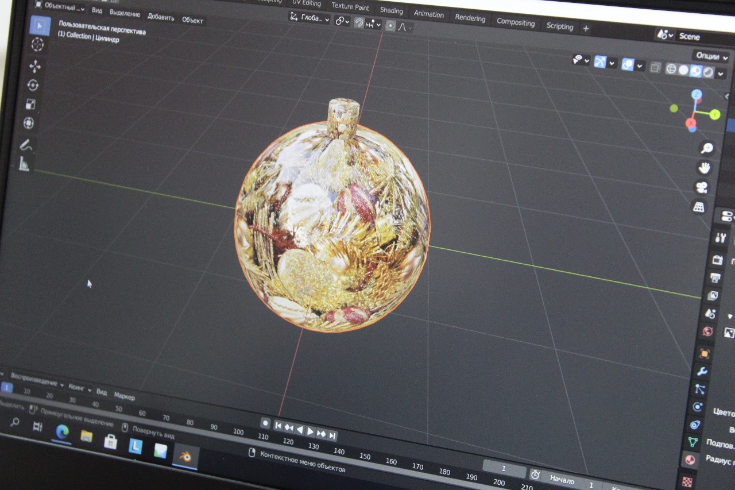Open the pivot point dropdown
The width and height of the screenshot is (735, 490).
pos(342,21)
